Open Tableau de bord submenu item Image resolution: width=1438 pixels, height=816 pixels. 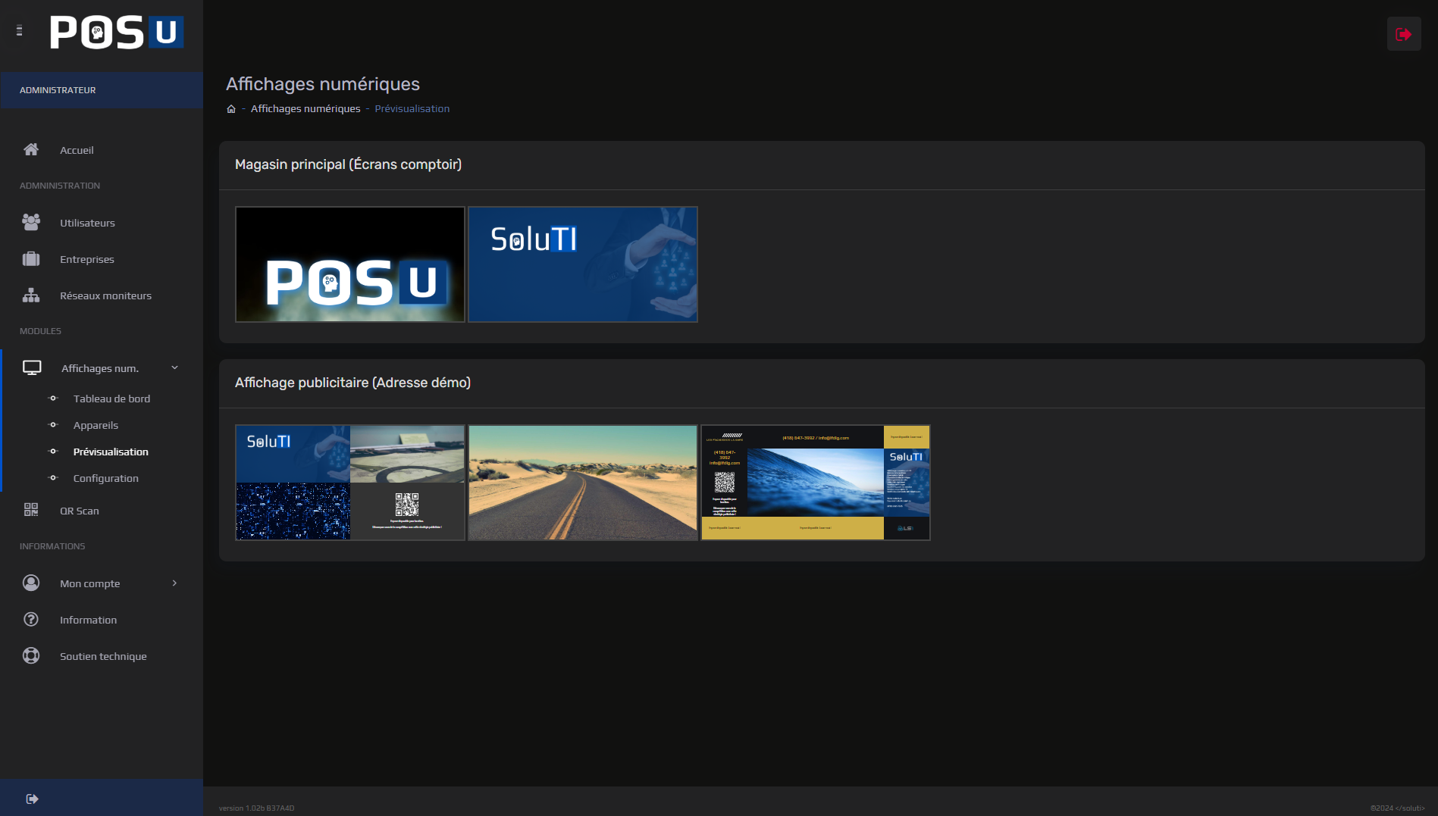tap(111, 399)
